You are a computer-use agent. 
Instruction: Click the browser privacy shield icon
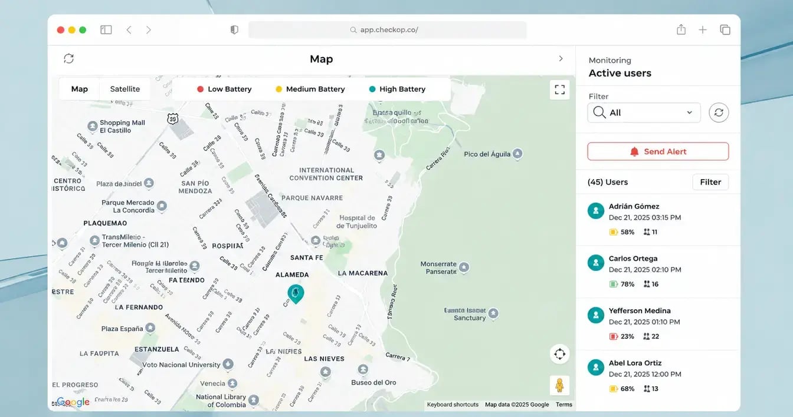(x=234, y=29)
